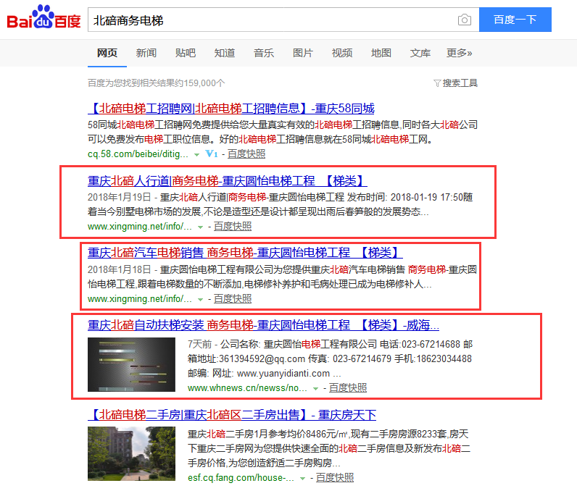Screen dimensions: 577x491
Task: Open the 音乐 tab
Action: [264, 53]
